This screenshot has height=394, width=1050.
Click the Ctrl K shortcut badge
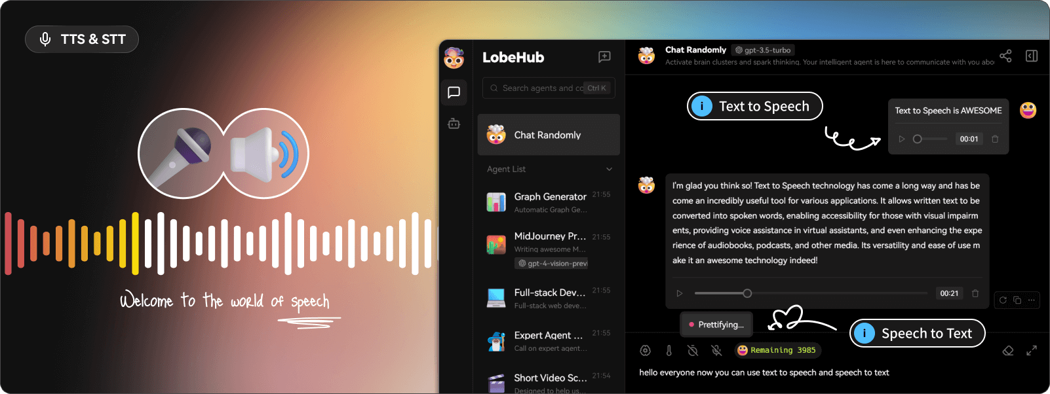tap(596, 88)
